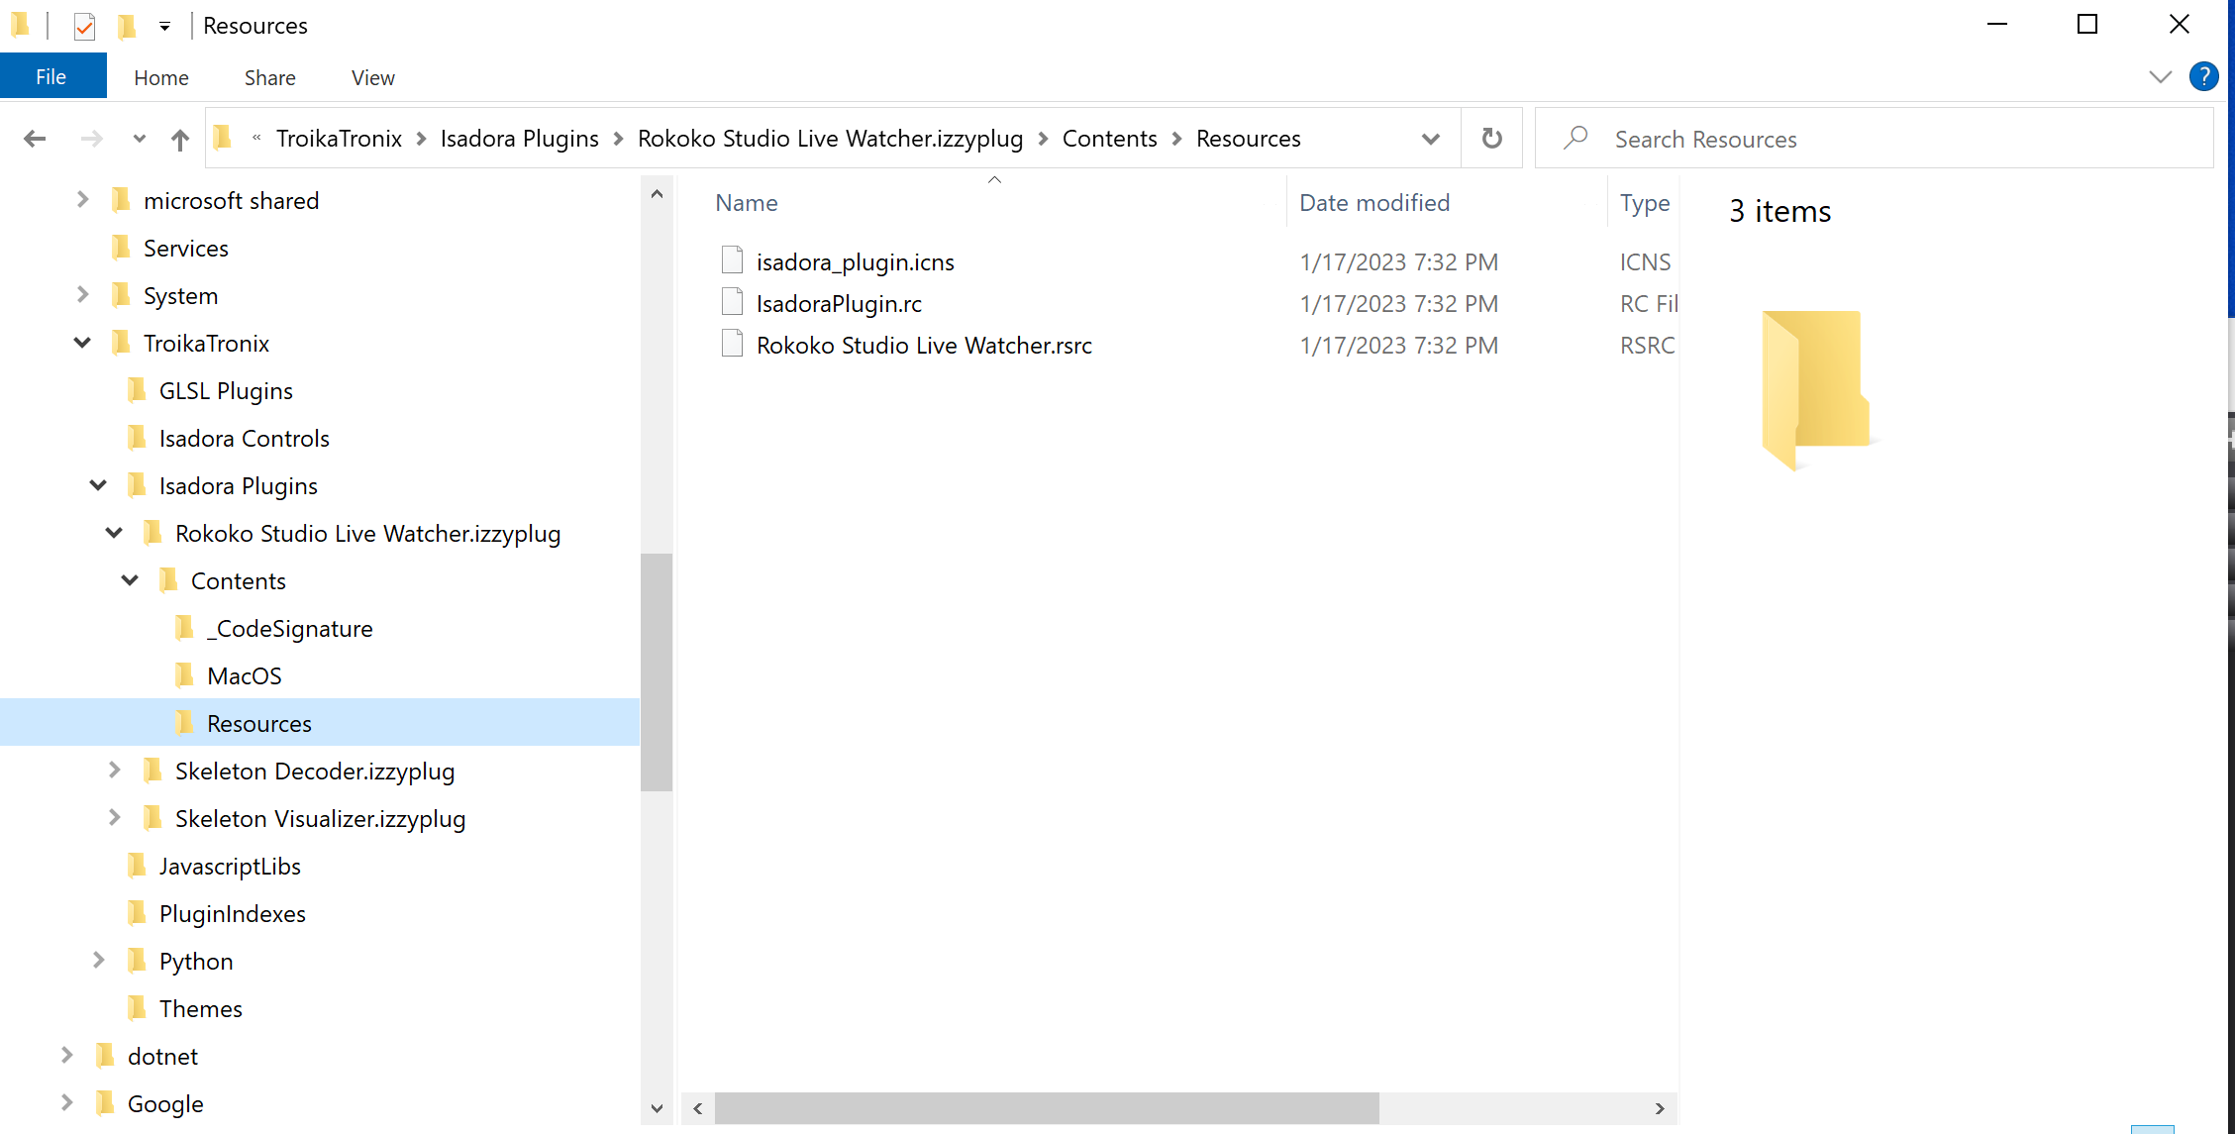The width and height of the screenshot is (2235, 1134).
Task: Collapse the Contents tree node
Action: [x=130, y=580]
